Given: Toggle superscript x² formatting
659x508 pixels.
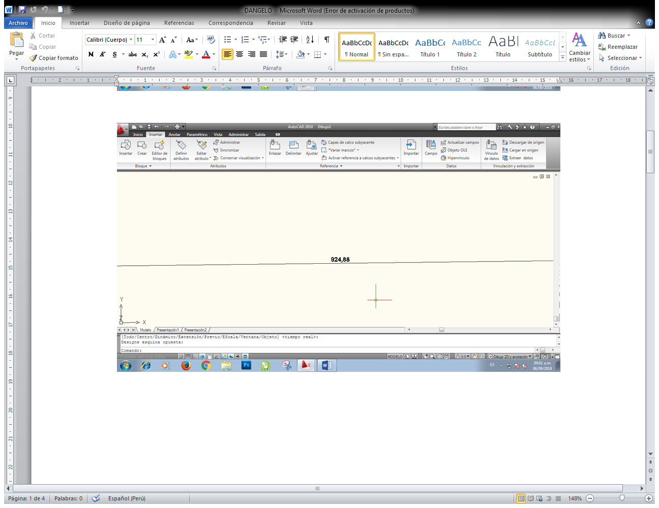Looking at the screenshot, I should click(x=157, y=54).
